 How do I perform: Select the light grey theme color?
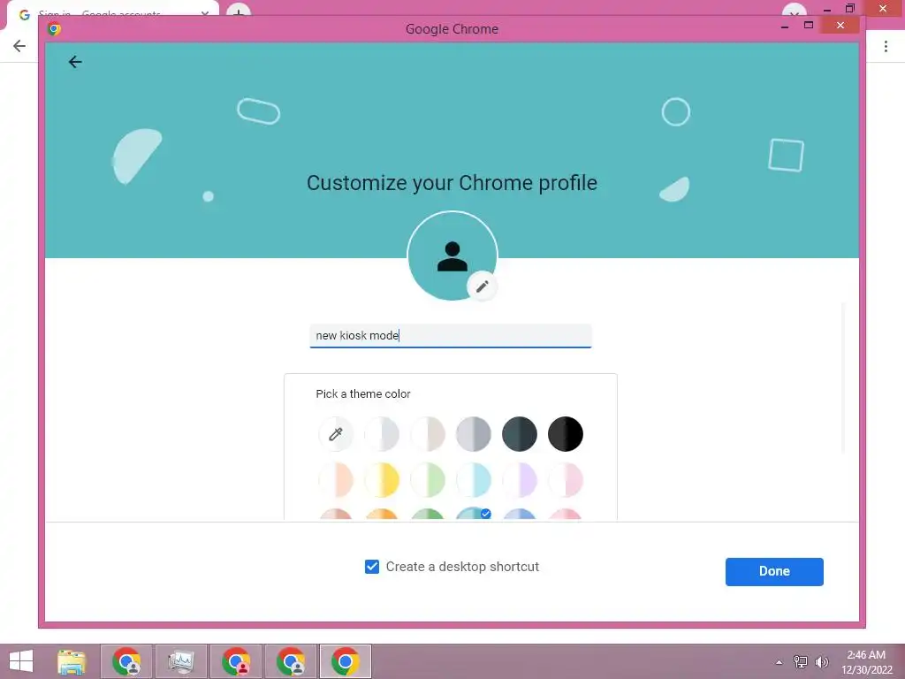(382, 433)
